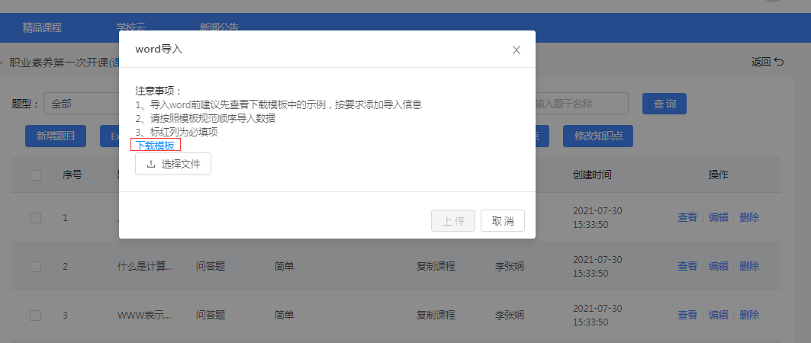Click the 选择文件 upload button
This screenshot has height=343, width=811.
pyautogui.click(x=173, y=164)
